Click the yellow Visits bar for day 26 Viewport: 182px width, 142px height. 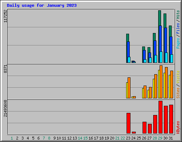click(143, 93)
